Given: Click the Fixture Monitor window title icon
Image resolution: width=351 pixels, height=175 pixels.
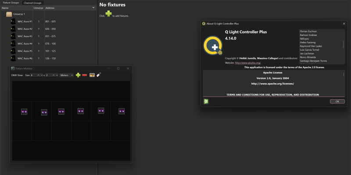Looking at the screenshot, I should pyautogui.click(x=13, y=69).
